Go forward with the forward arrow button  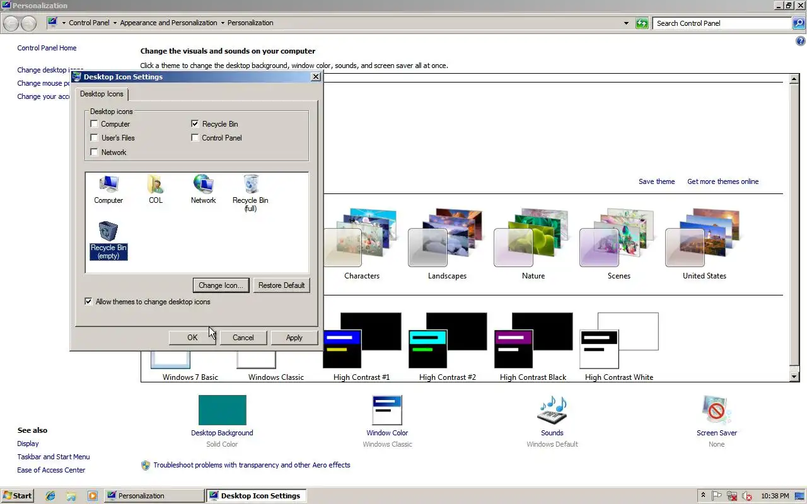pos(28,23)
